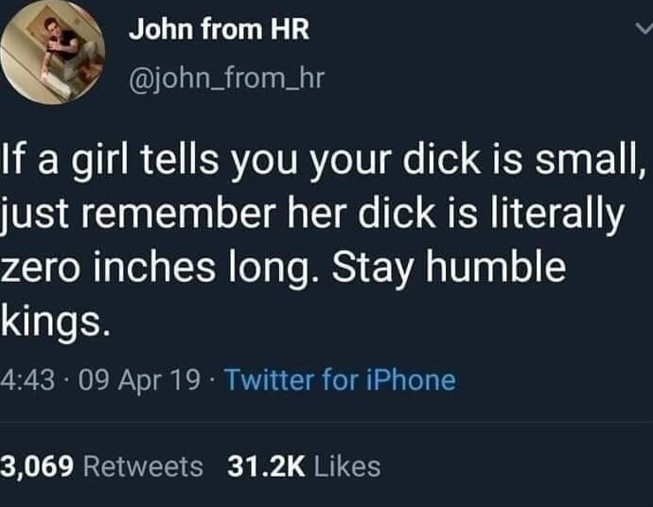
Task: Select the 3,069 retweet count number
Action: [37, 466]
